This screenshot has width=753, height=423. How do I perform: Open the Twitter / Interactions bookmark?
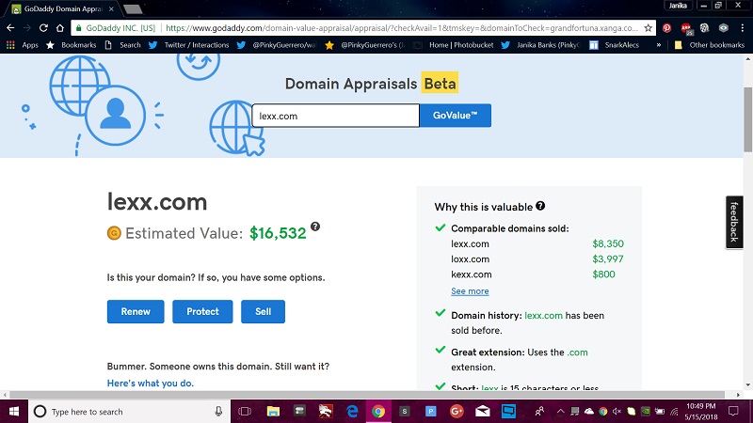tap(189, 45)
